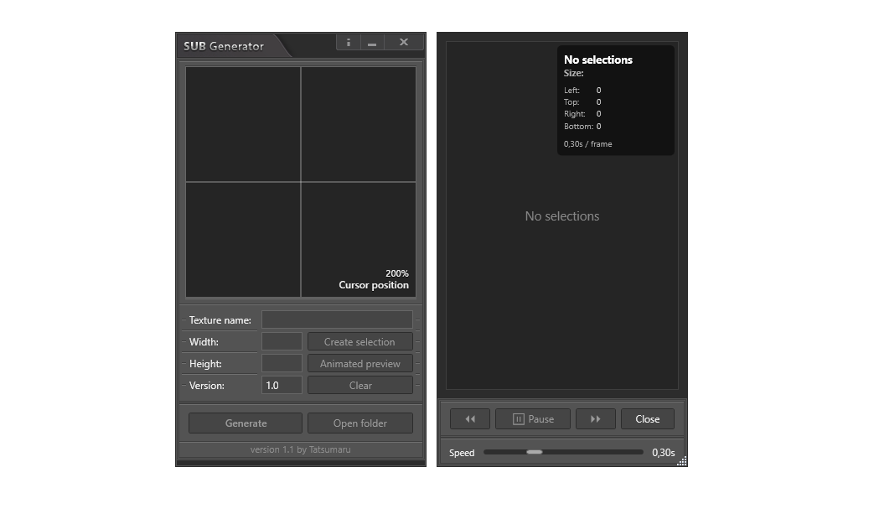Click the cursor position magnifier view
The image size is (874, 514).
(x=301, y=182)
